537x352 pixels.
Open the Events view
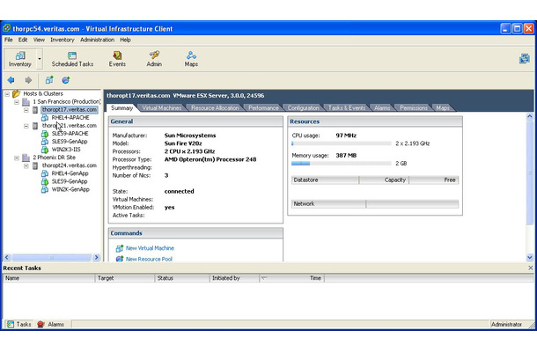tap(117, 59)
